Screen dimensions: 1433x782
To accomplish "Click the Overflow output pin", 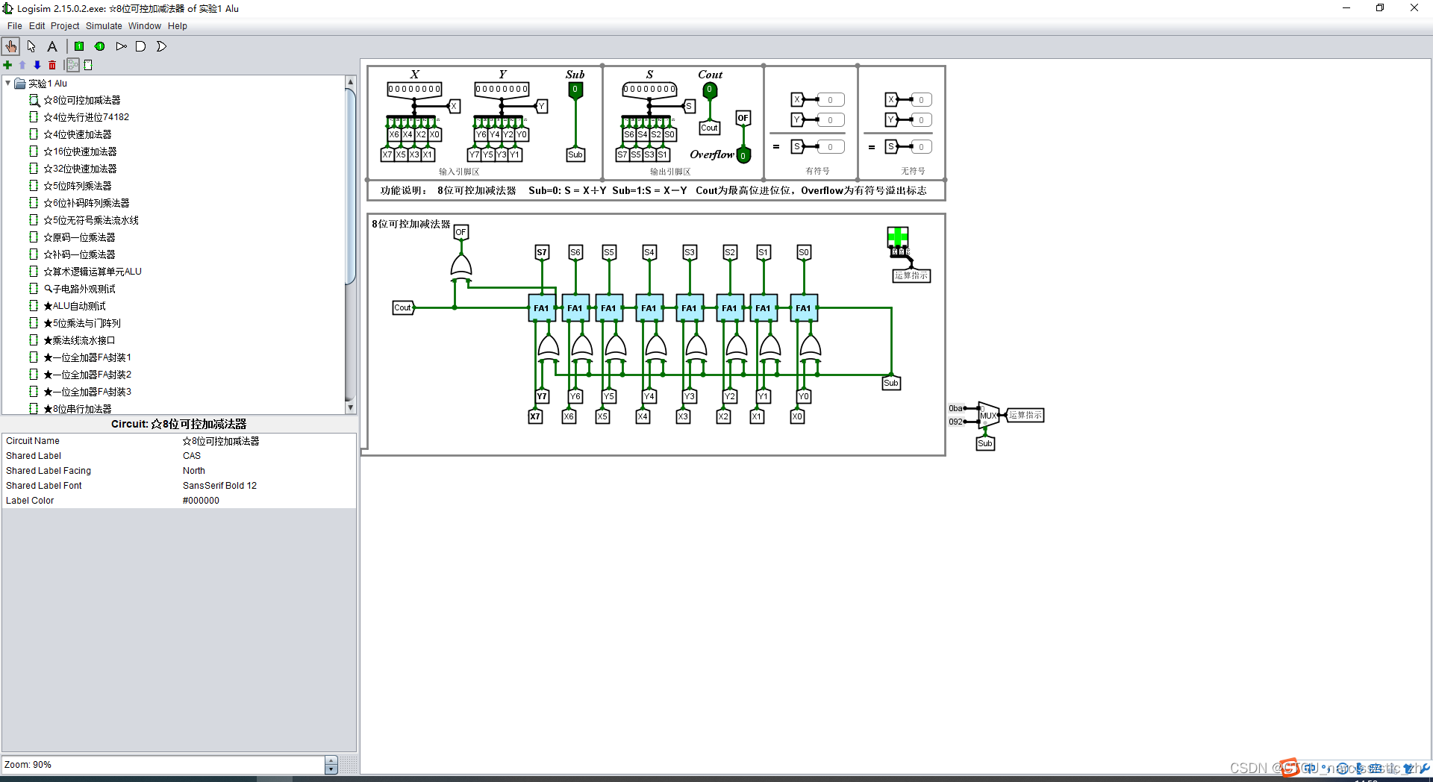I will pyautogui.click(x=743, y=155).
